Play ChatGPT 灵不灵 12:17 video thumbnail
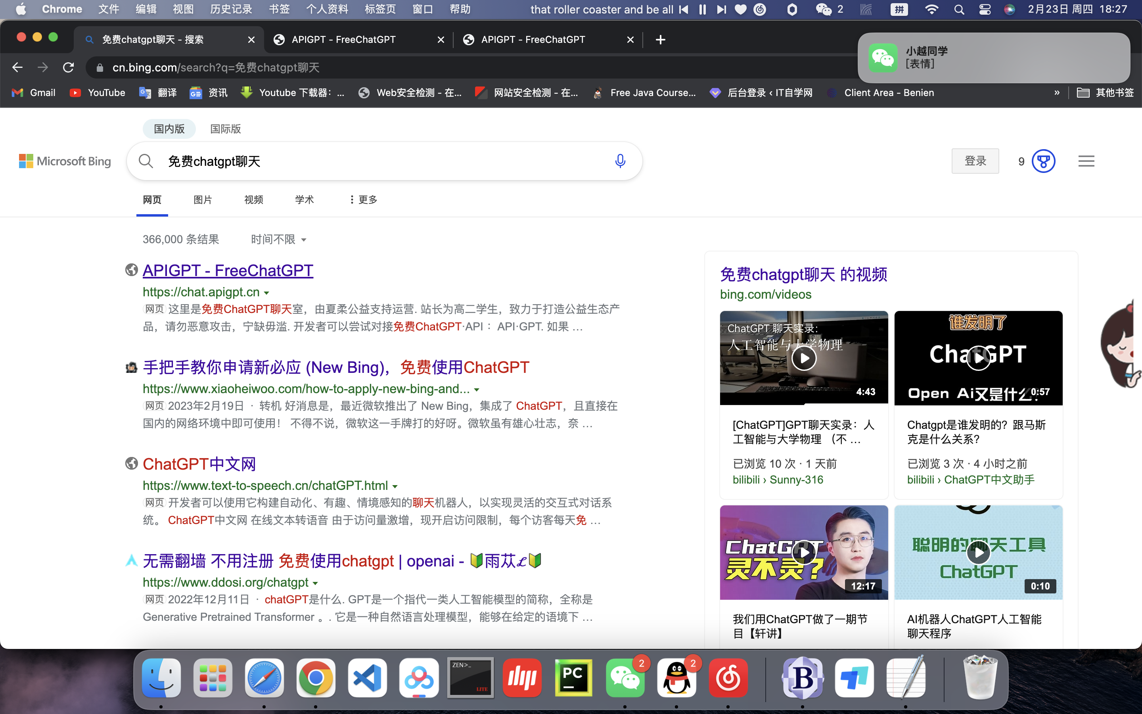The image size is (1142, 714). click(x=804, y=553)
